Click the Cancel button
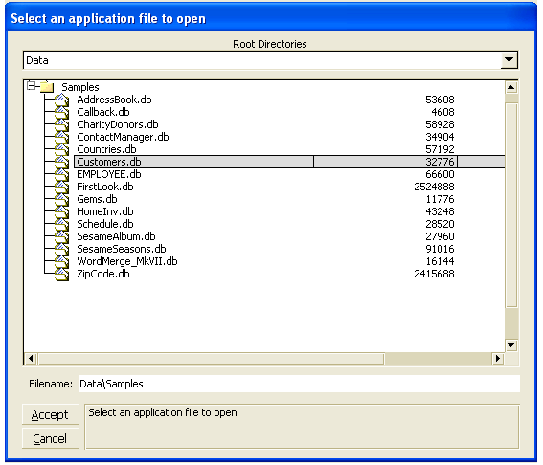The height and width of the screenshot is (465, 543). click(50, 438)
